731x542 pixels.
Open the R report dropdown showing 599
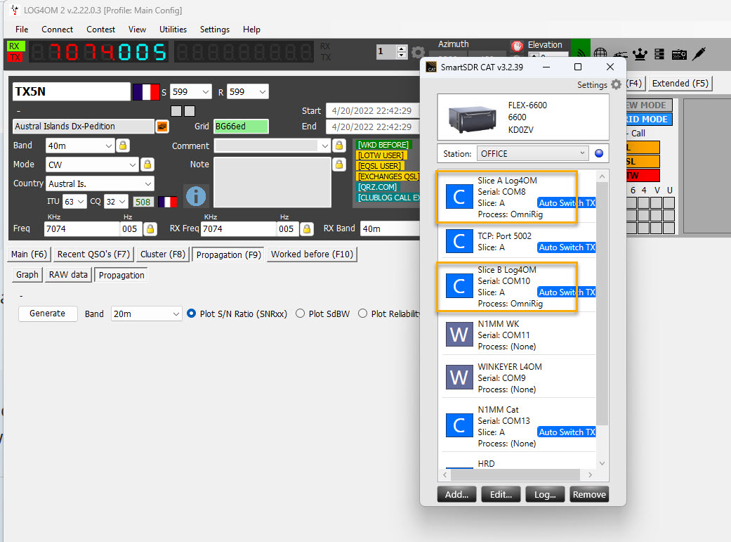click(x=248, y=92)
